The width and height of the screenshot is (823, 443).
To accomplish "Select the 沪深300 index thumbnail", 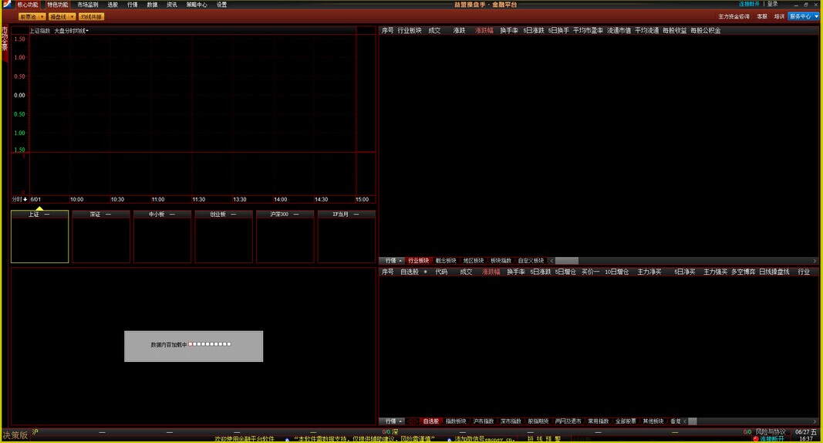I will (x=285, y=215).
